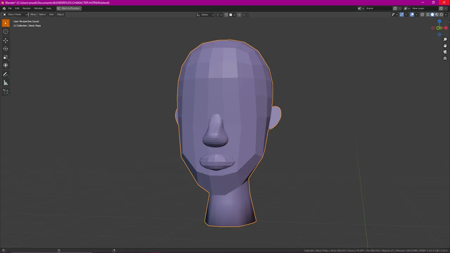Open the Render menu
Screen dimensions: 450x253
(27, 8)
